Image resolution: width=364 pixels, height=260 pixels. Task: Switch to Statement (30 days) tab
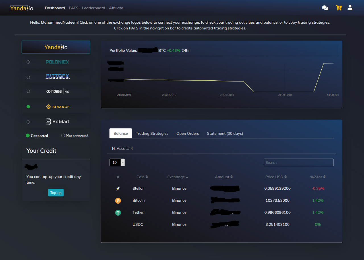click(225, 133)
